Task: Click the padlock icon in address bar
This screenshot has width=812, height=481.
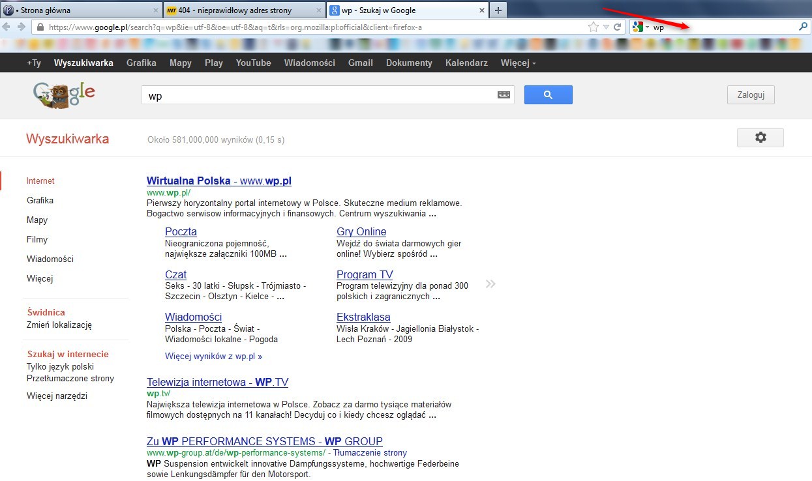Action: click(x=40, y=27)
